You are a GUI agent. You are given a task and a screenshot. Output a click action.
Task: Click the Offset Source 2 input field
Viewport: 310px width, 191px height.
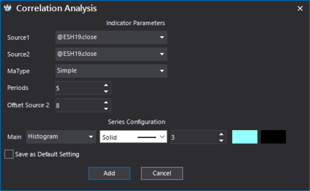79,105
